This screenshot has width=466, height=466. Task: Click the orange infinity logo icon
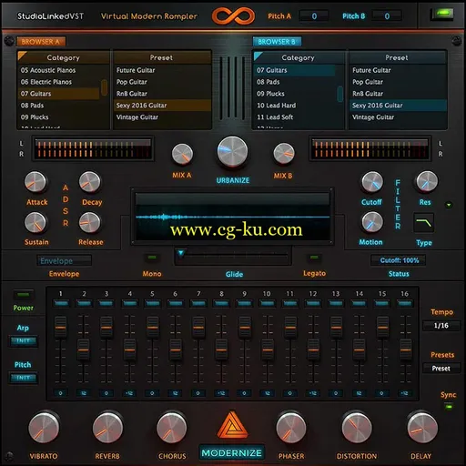click(233, 15)
